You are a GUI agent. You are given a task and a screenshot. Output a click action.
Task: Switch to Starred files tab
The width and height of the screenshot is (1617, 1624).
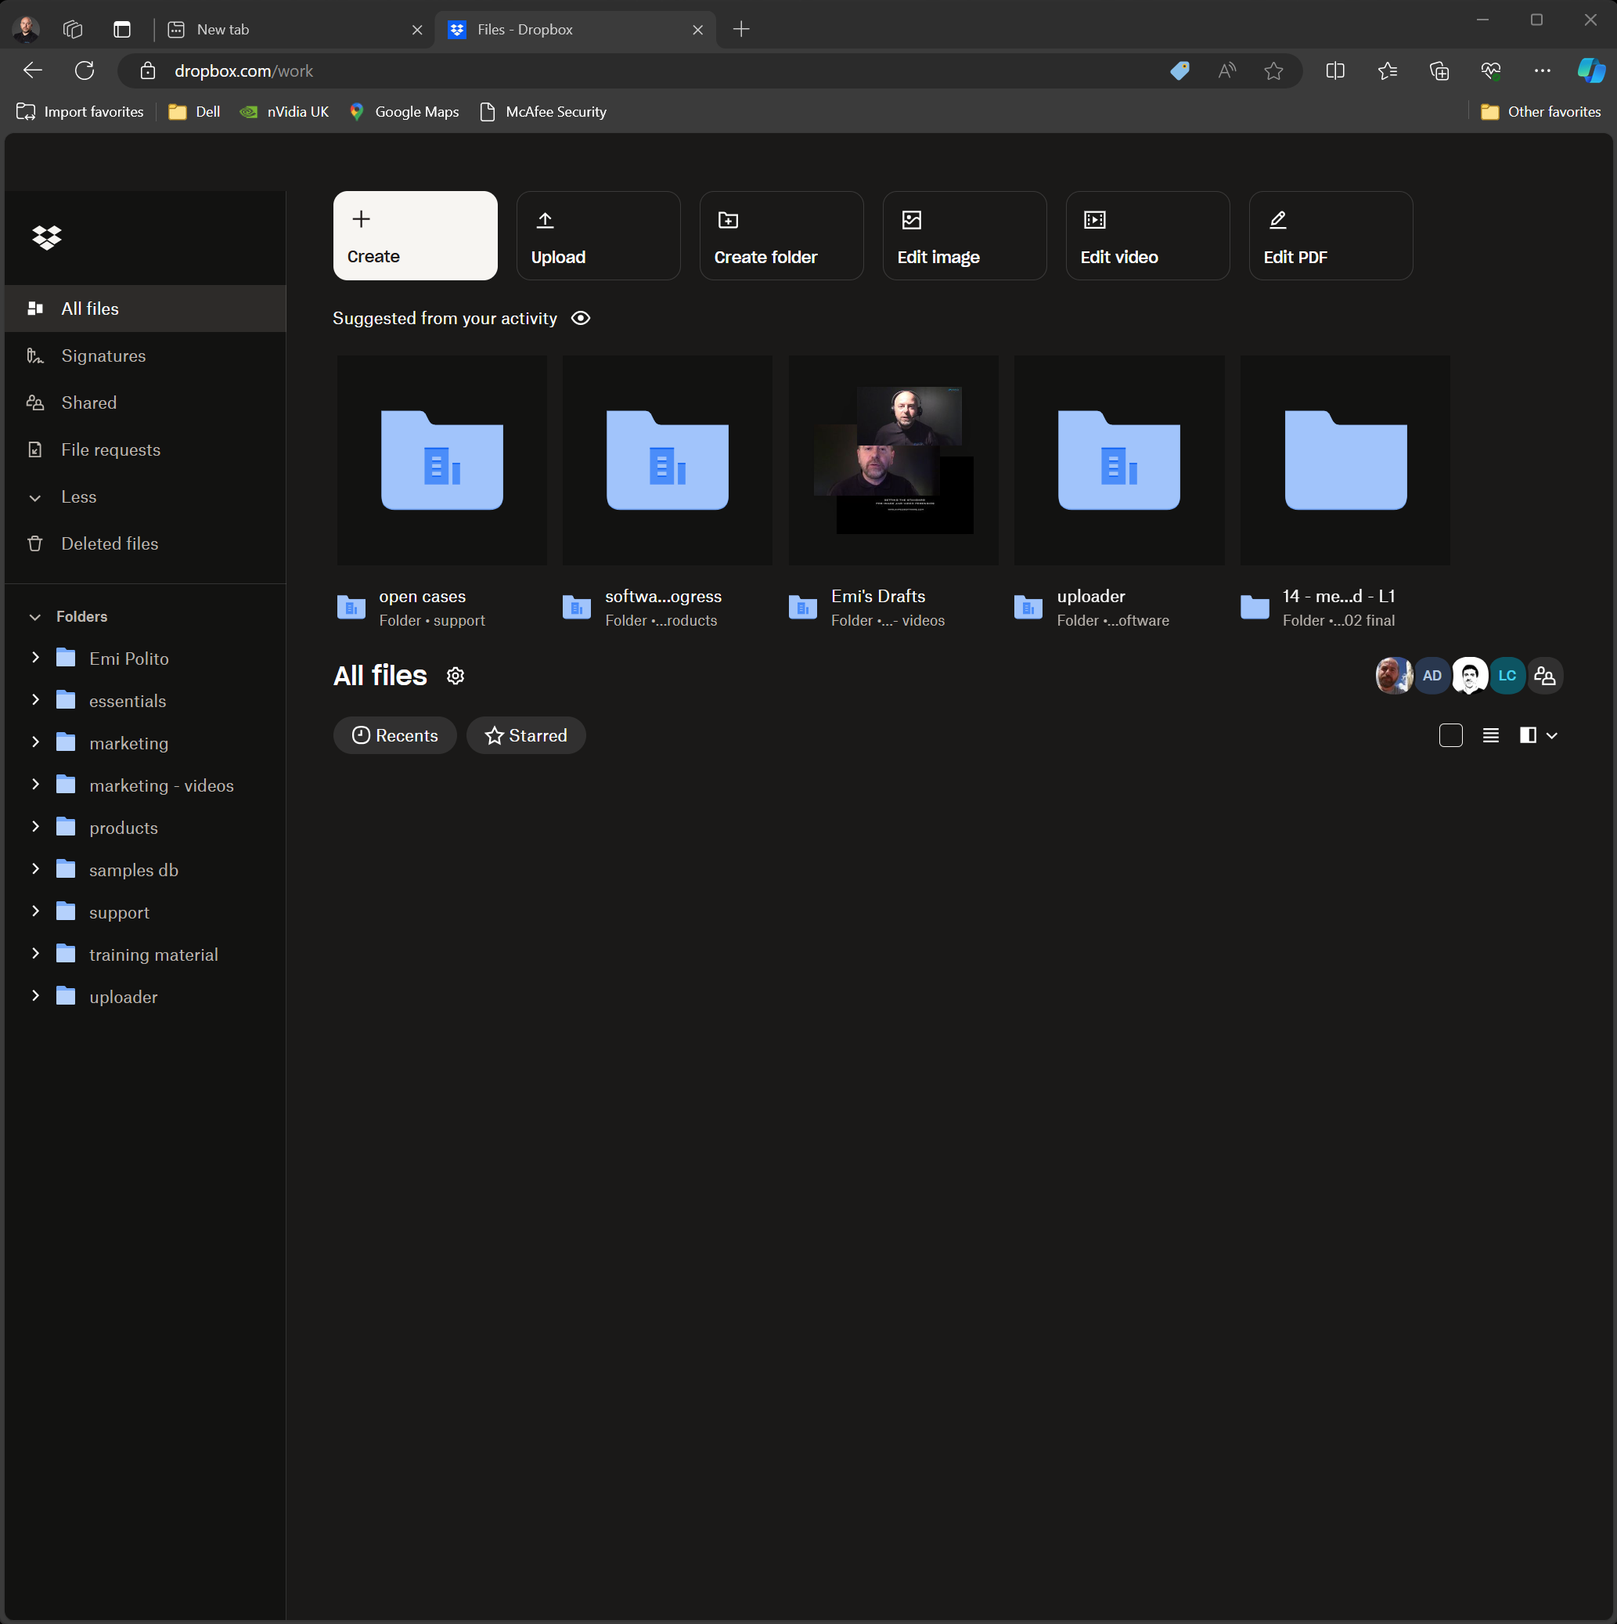(524, 735)
